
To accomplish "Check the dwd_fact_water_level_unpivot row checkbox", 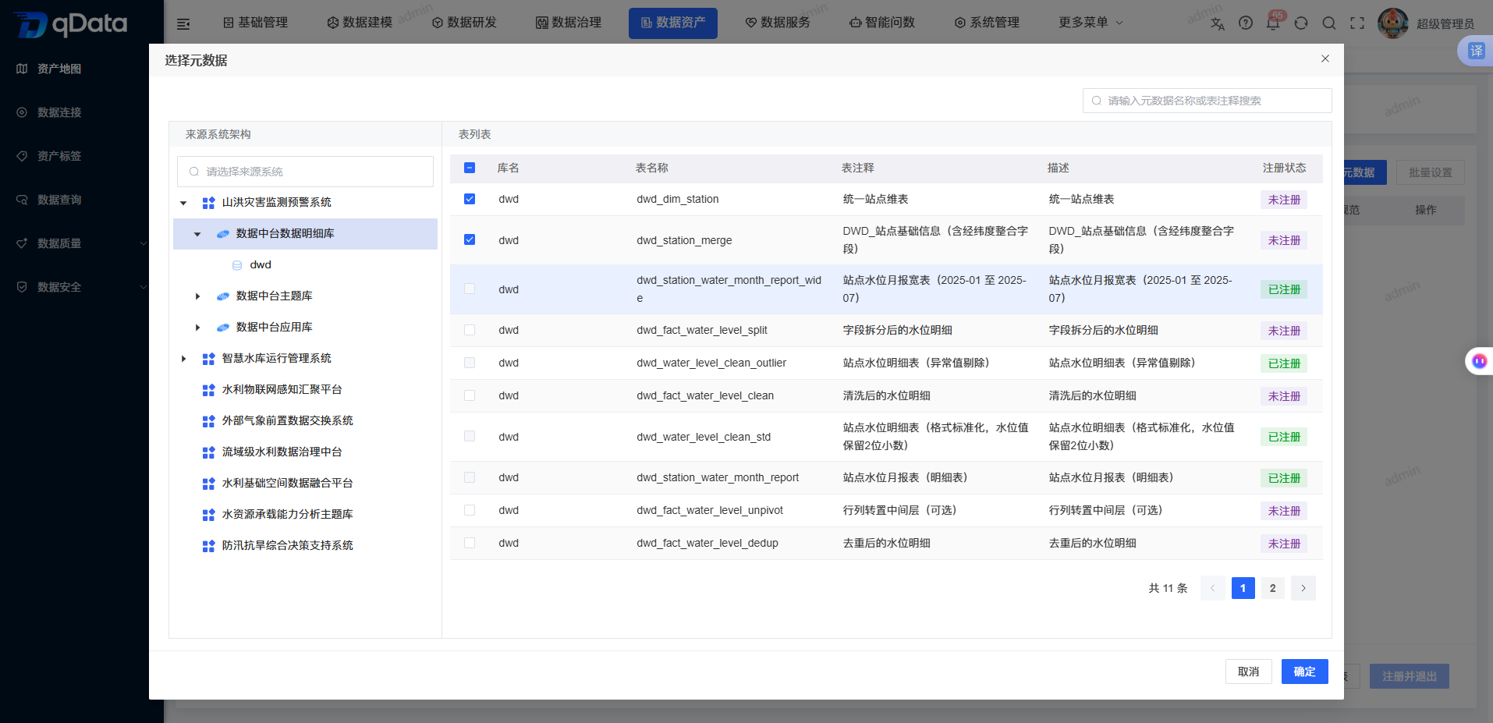I will 470,510.
